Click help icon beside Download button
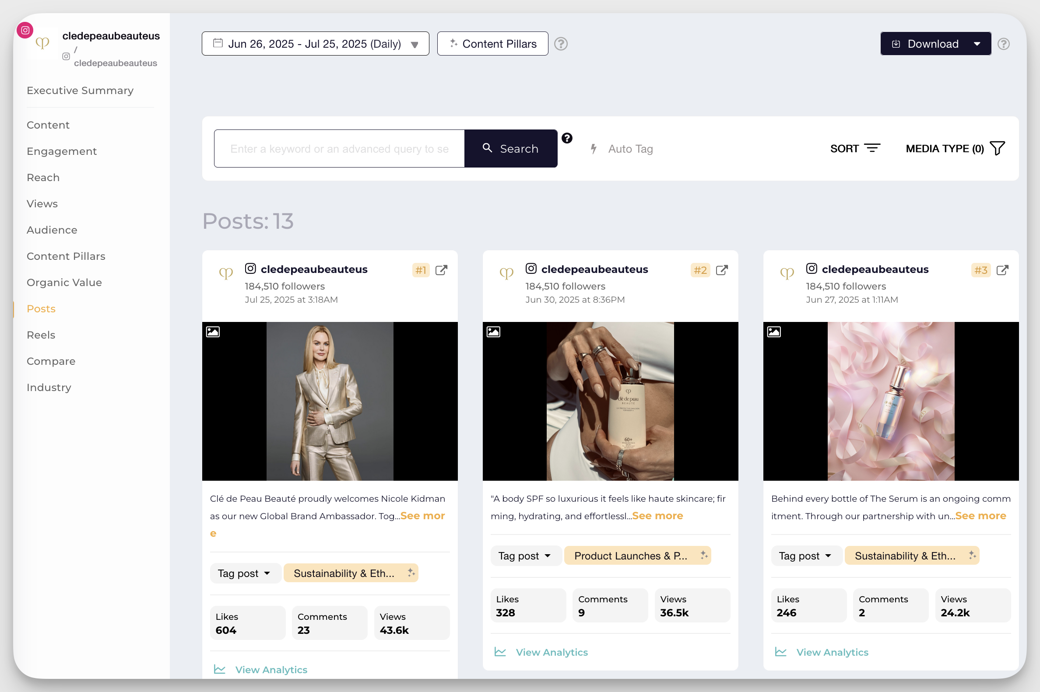Image resolution: width=1040 pixels, height=692 pixels. point(1003,44)
